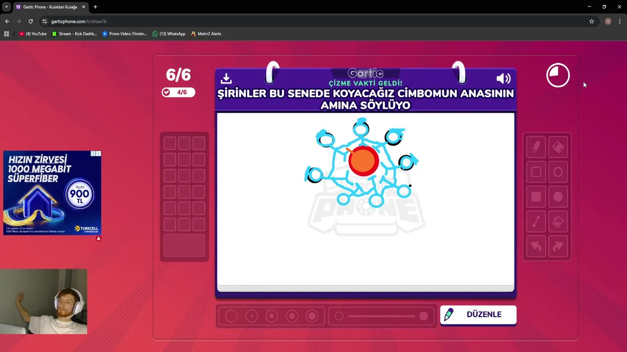Open the custom color picker box

(184, 245)
